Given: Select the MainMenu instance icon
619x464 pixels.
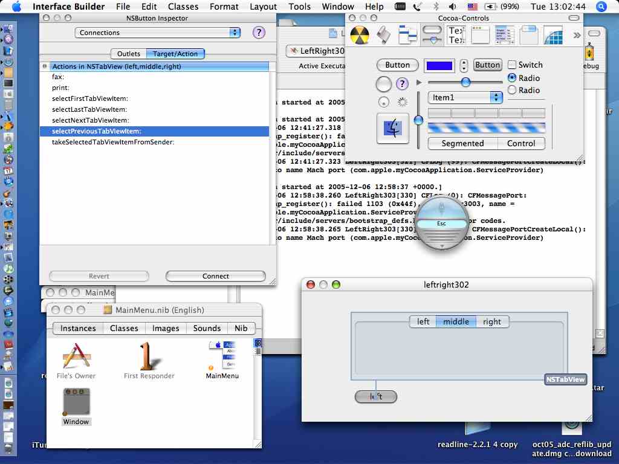Looking at the screenshot, I should [222, 360].
